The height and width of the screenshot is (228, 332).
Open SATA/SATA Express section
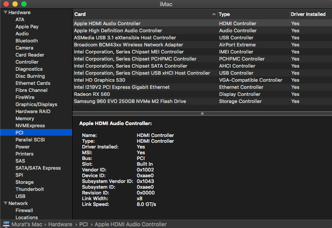(38, 168)
